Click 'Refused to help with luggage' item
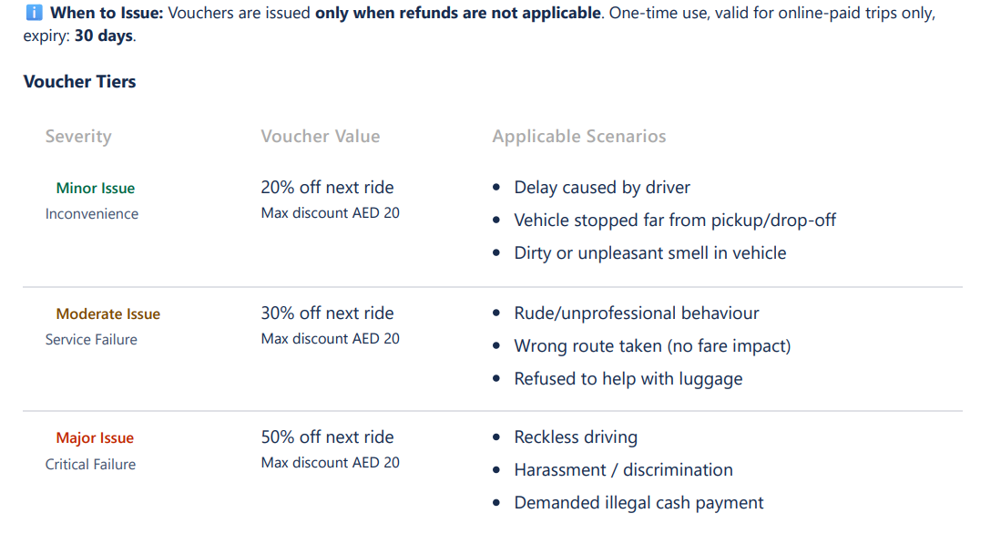Screen dimensions: 1001x534 [628, 379]
